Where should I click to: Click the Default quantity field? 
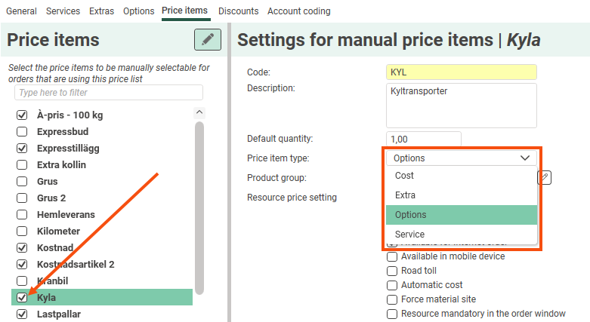(x=423, y=140)
